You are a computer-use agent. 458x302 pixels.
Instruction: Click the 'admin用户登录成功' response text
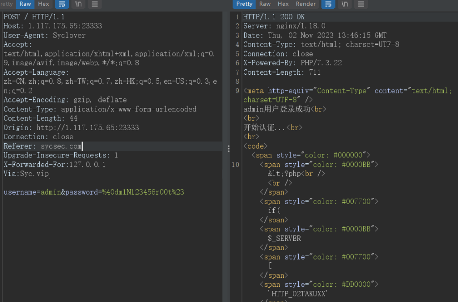277,109
